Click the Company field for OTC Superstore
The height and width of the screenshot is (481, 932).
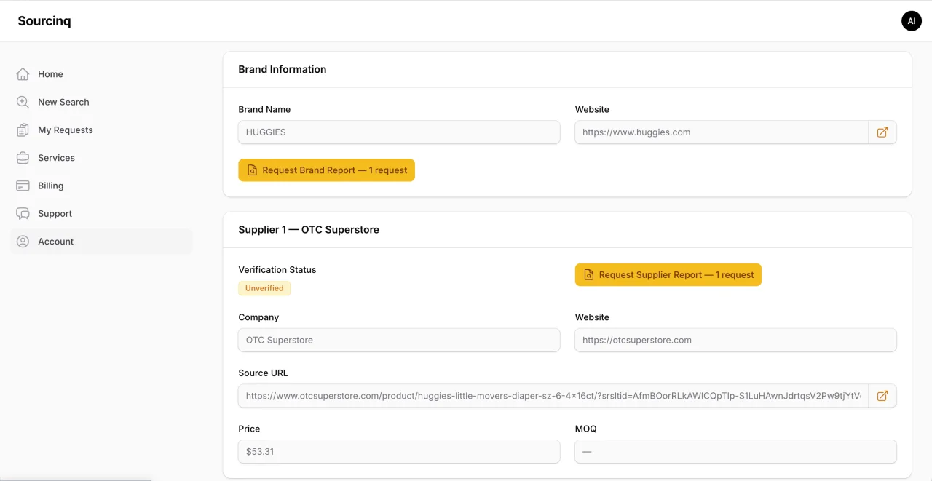[399, 340]
